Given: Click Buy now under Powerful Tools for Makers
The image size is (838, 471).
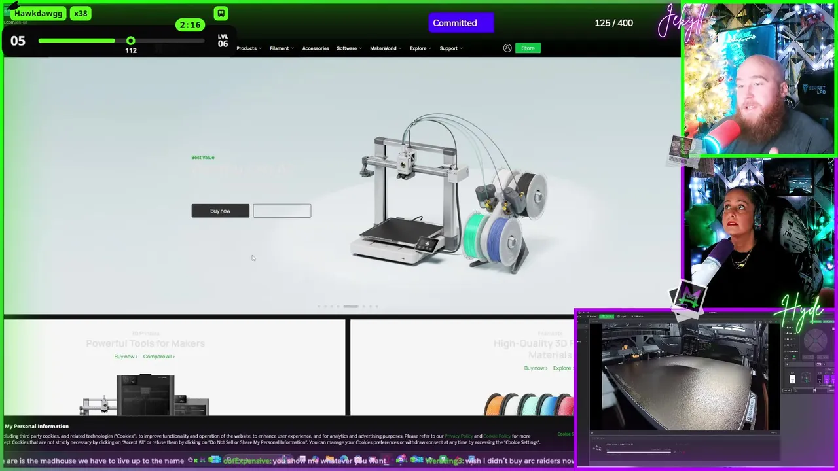Looking at the screenshot, I should click(126, 357).
